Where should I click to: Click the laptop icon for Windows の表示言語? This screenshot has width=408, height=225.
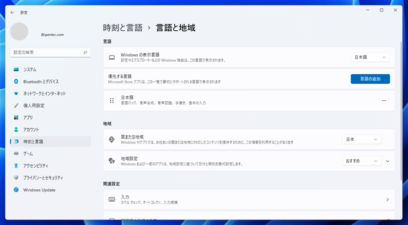(x=111, y=57)
